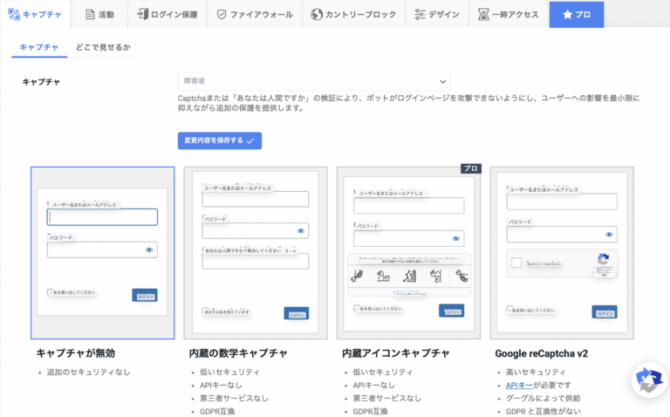Switch to the どこで見せるか sub-tab
Viewport: 670px width, 417px height.
[103, 47]
